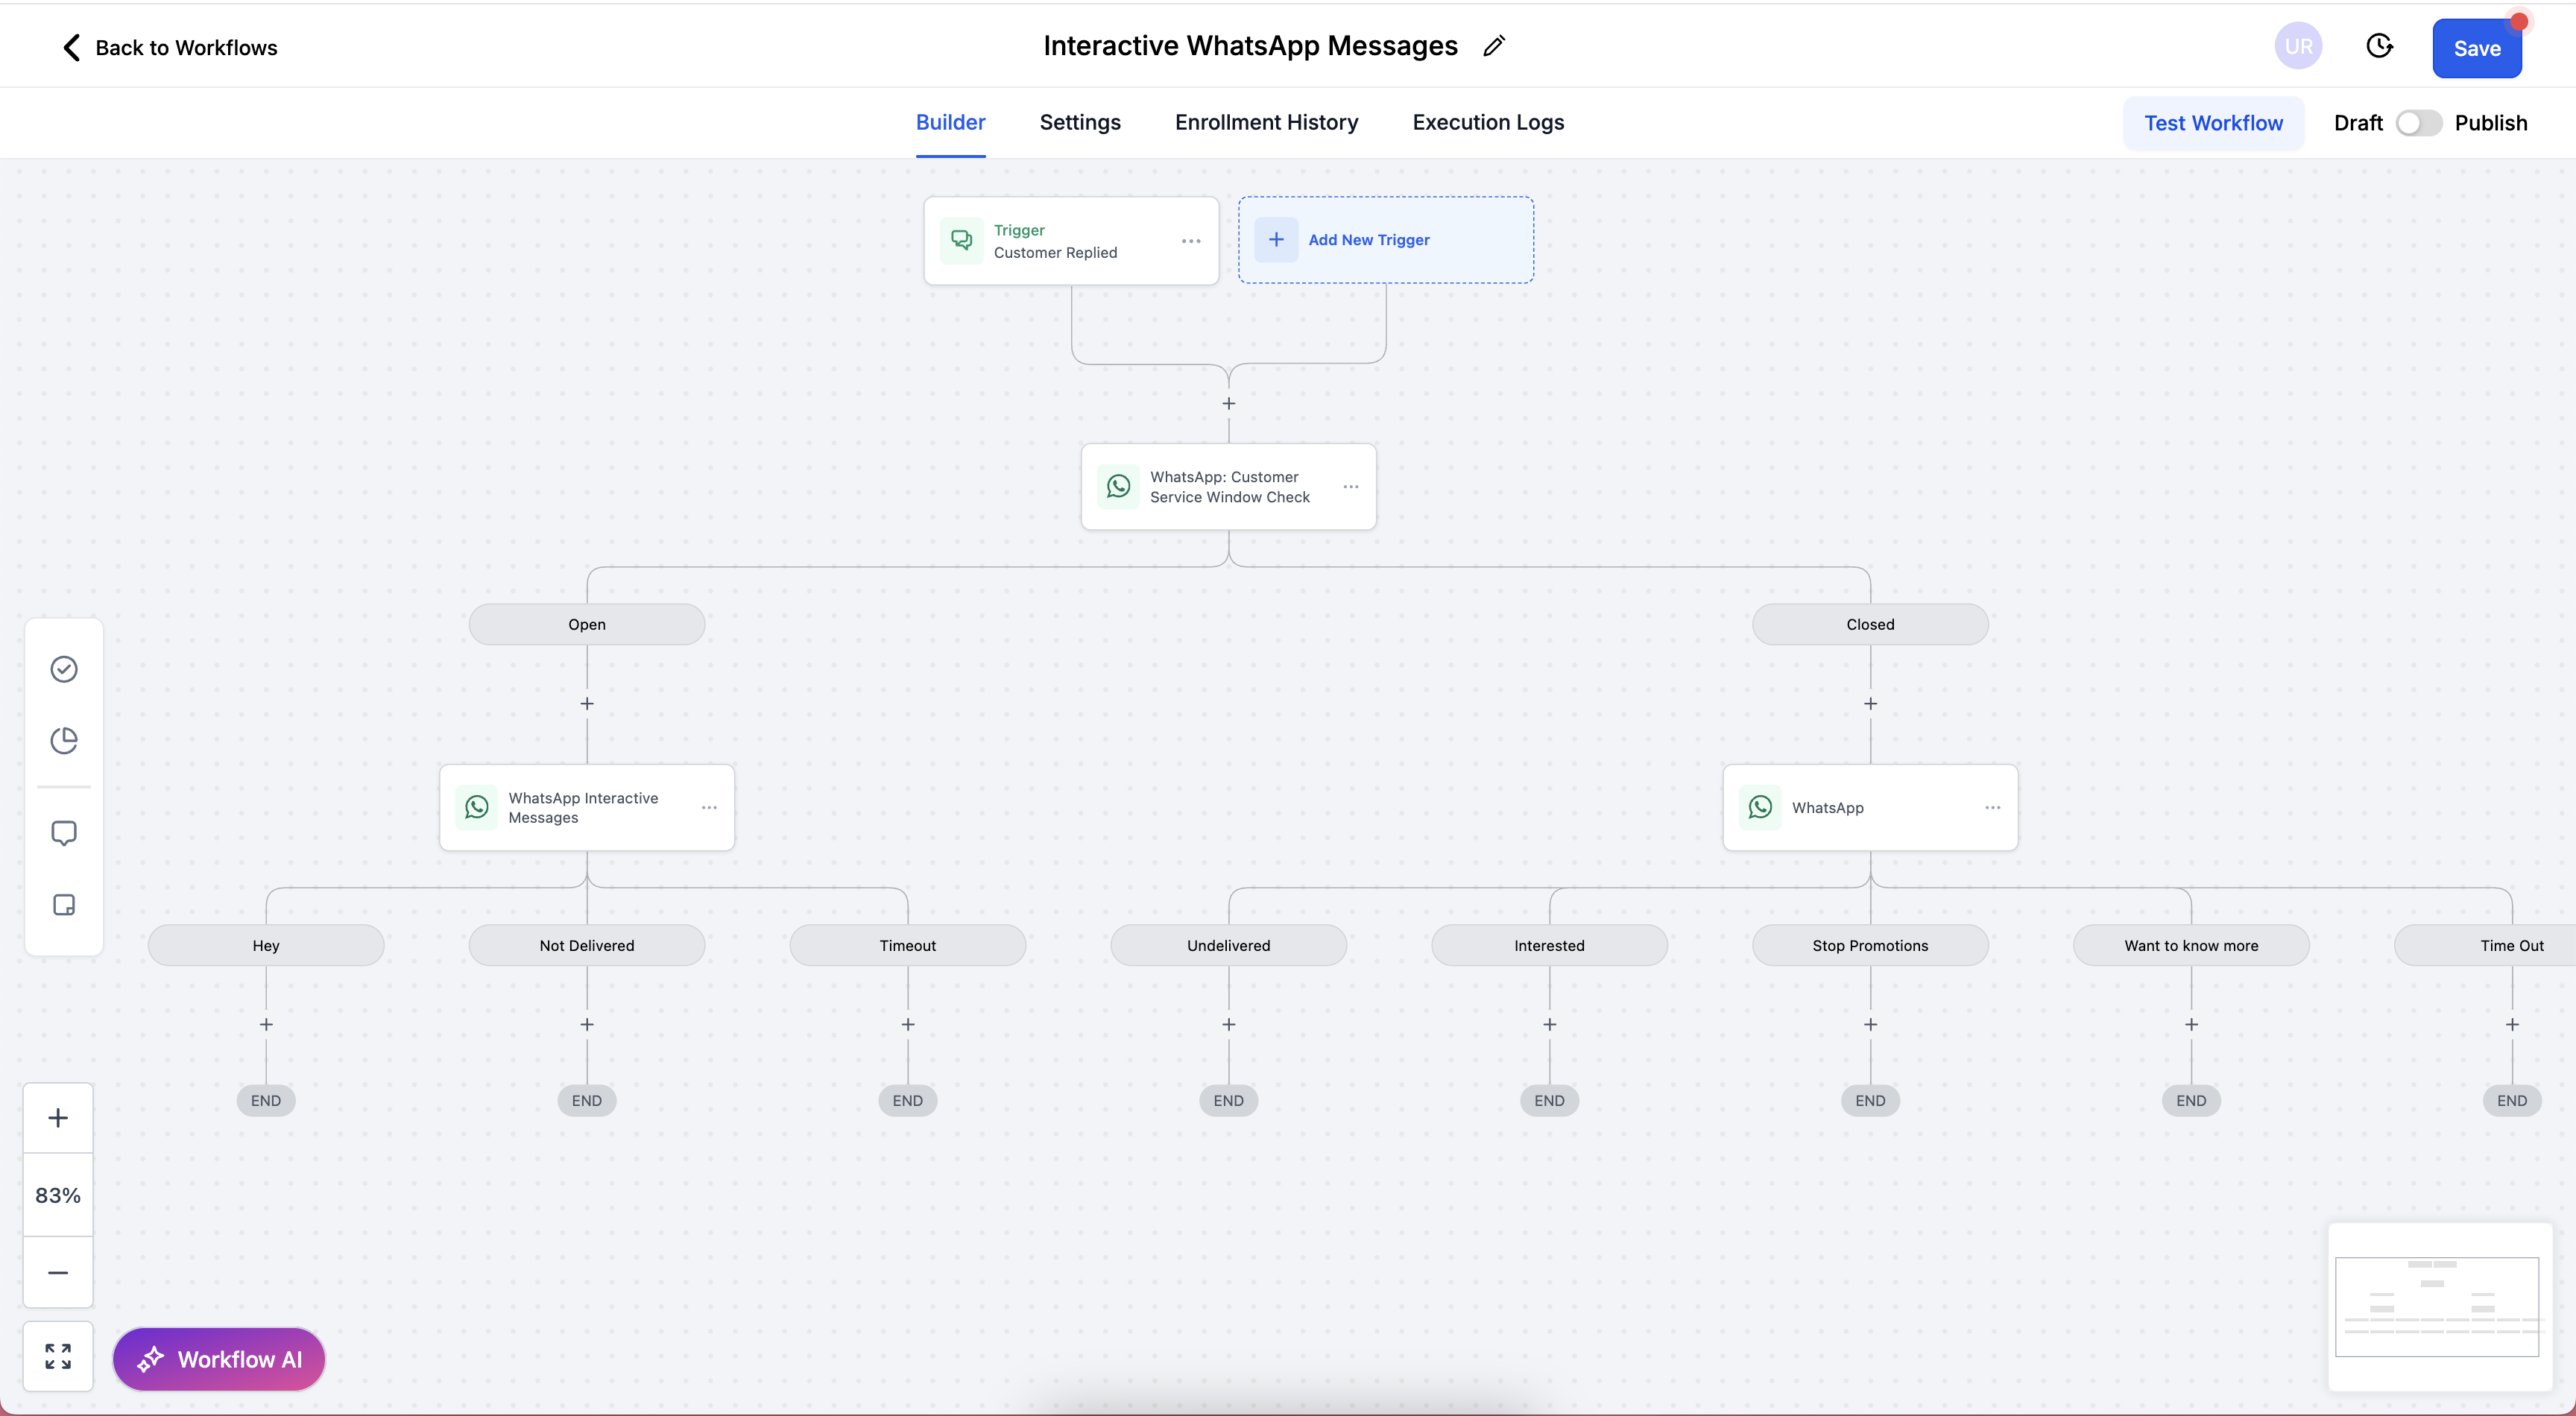
Task: Add step under the Stop Promotions branch
Action: point(1870,1025)
